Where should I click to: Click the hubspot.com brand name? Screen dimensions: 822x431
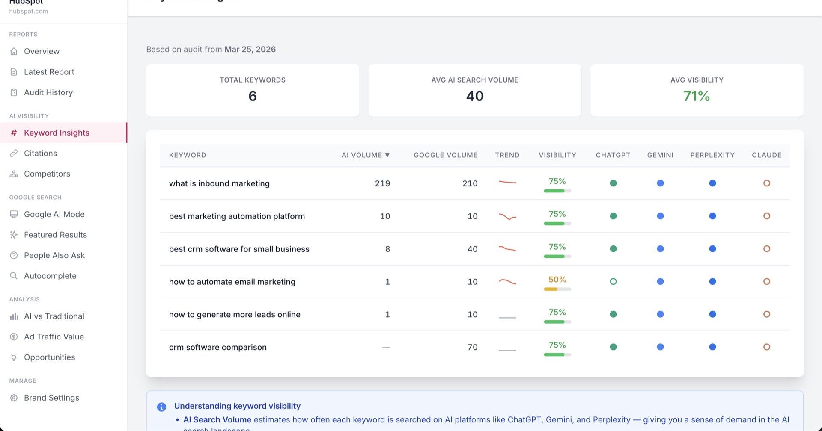29,12
